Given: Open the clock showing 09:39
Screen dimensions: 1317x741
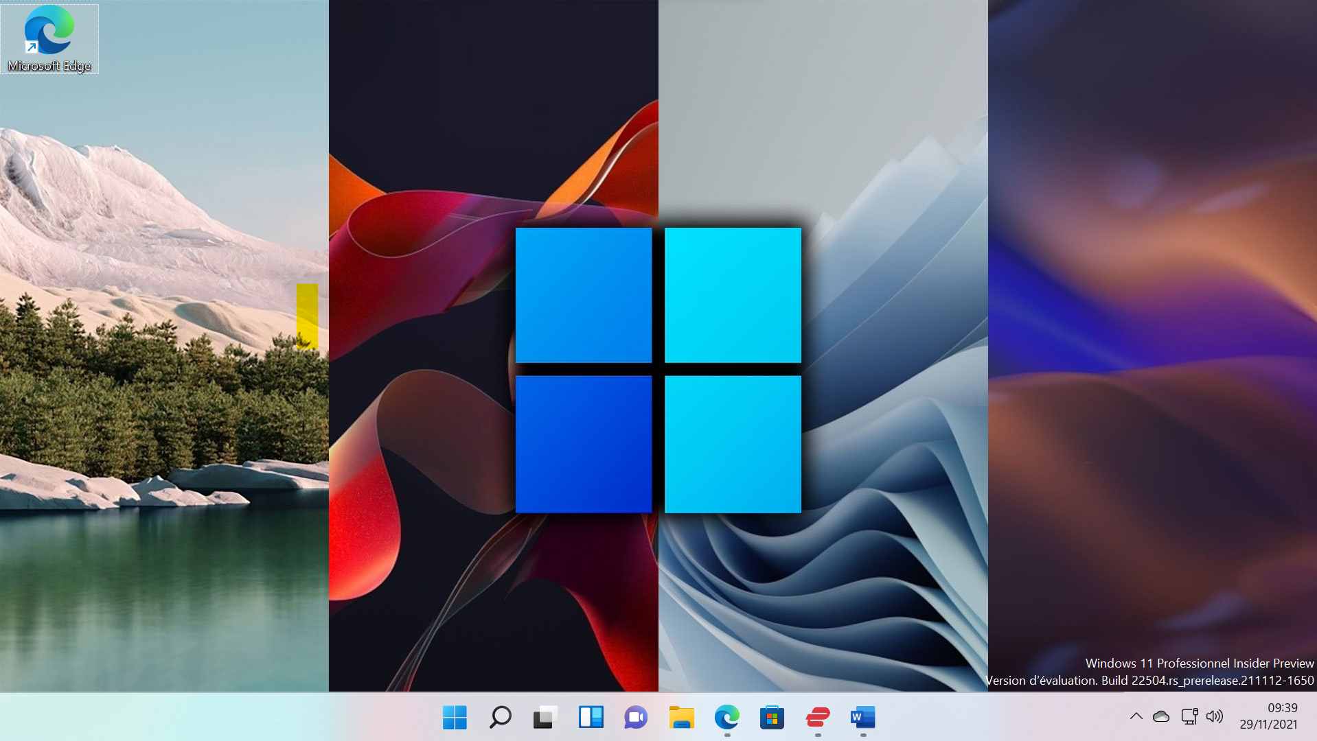Looking at the screenshot, I should coord(1268,716).
